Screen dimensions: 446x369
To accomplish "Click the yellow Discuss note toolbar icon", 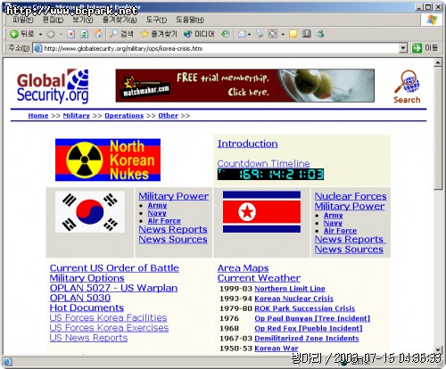I will (293, 34).
